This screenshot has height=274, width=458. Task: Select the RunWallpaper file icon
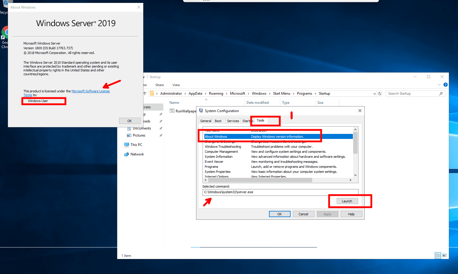tap(172, 111)
